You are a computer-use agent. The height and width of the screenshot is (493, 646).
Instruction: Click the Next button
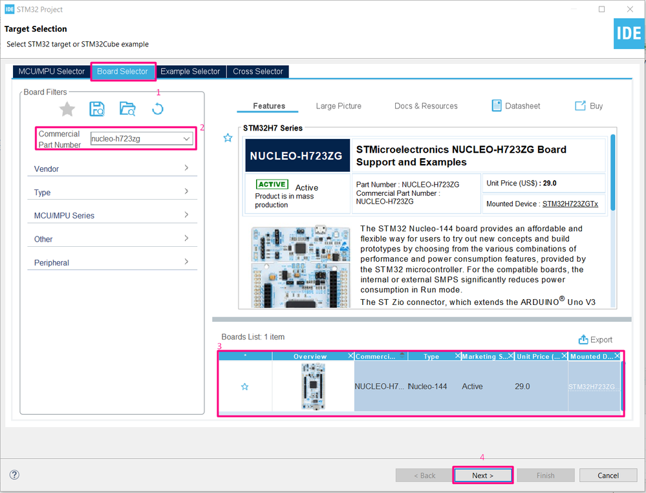click(x=483, y=476)
